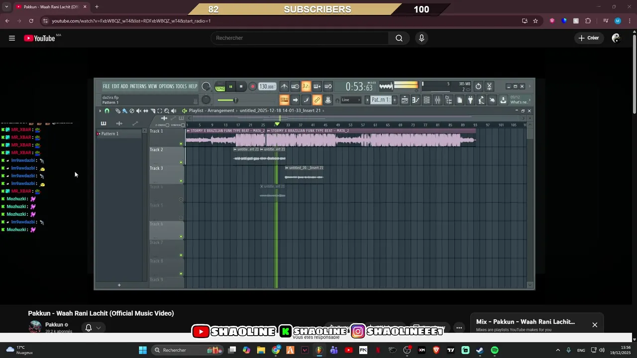Open the Pat..rn 1 pattern selector
Image resolution: width=637 pixels, height=358 pixels.
tap(380, 100)
